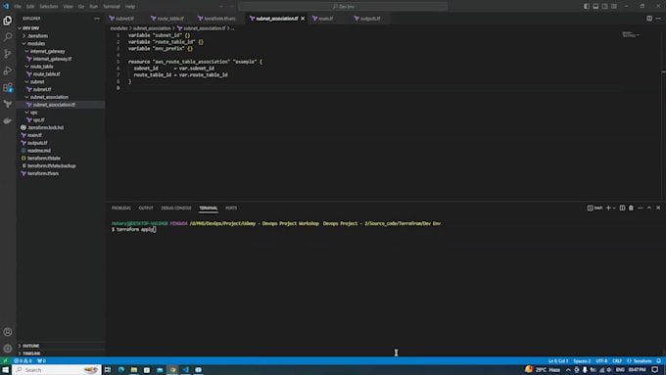Image resolution: width=666 pixels, height=375 pixels.
Task: Open Windows Start menu
Action: pyautogui.click(x=6, y=370)
